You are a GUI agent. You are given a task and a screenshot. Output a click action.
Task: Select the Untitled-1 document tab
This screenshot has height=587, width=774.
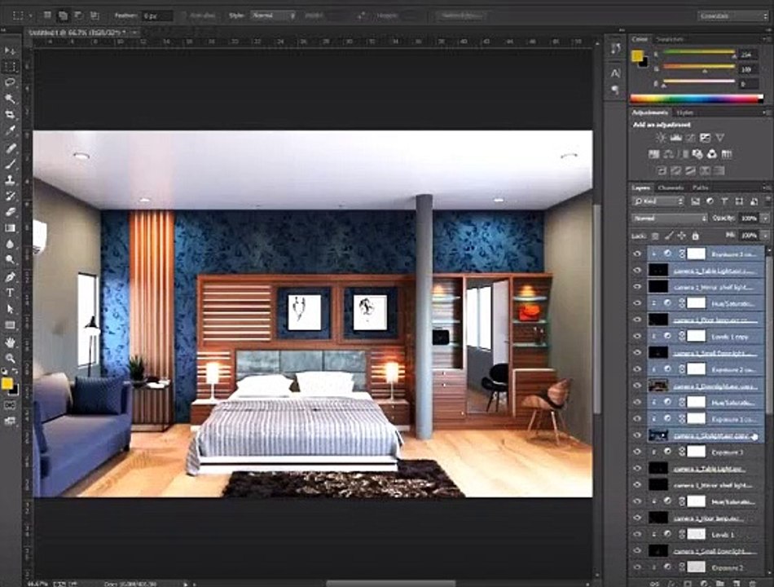coord(81,32)
